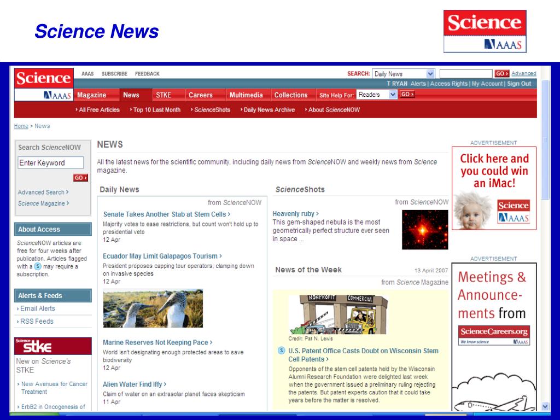560x420 pixels.
Task: Open the Advanced search link at top
Action: tap(523, 73)
